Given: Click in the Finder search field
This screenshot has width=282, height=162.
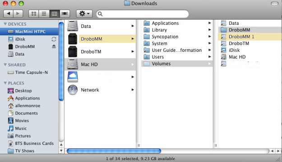Looking at the screenshot, I should pos(143,14).
